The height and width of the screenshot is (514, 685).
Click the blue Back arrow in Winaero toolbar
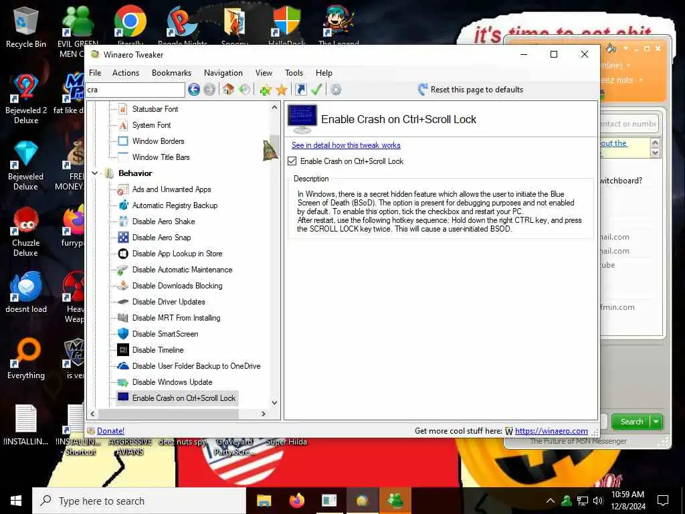194,90
